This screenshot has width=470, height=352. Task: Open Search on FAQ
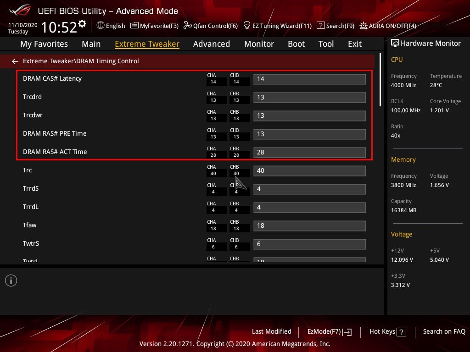[x=444, y=332]
